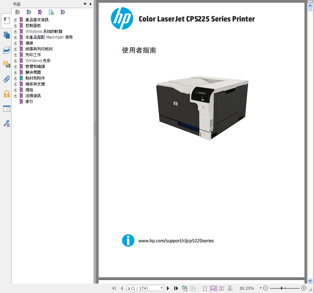Screen dimensions: 314x293
Task: Select the 法規資訊 bookmark
Action: (x=33, y=96)
